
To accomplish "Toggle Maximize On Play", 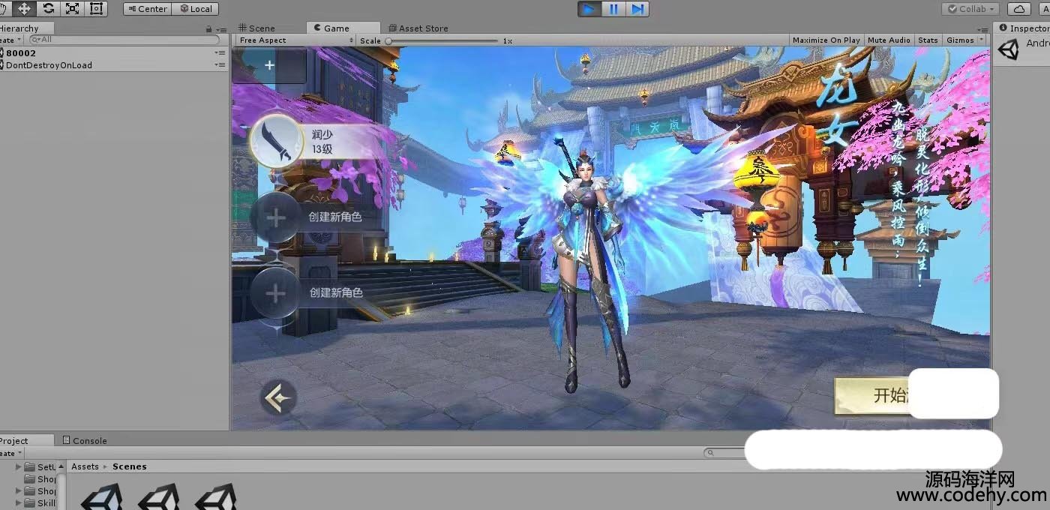I will click(x=826, y=40).
